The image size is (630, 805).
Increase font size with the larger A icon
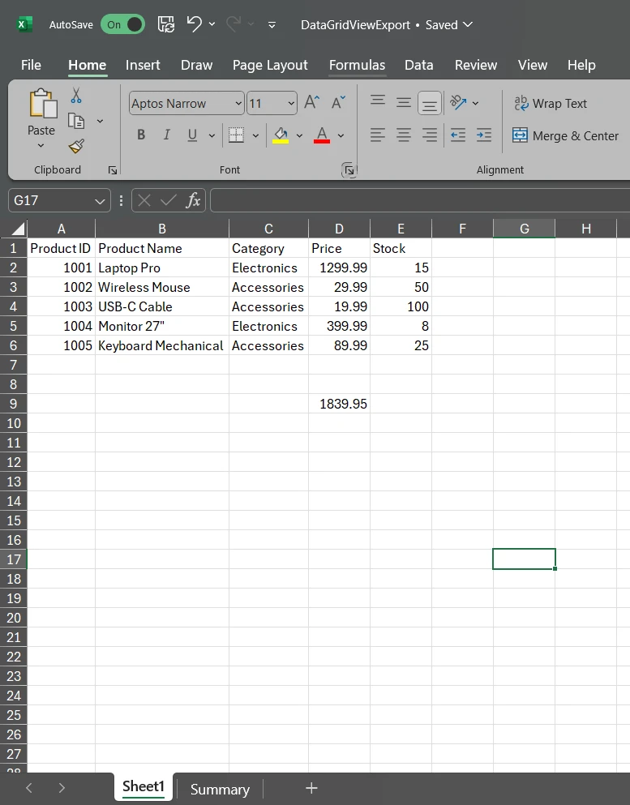(311, 102)
